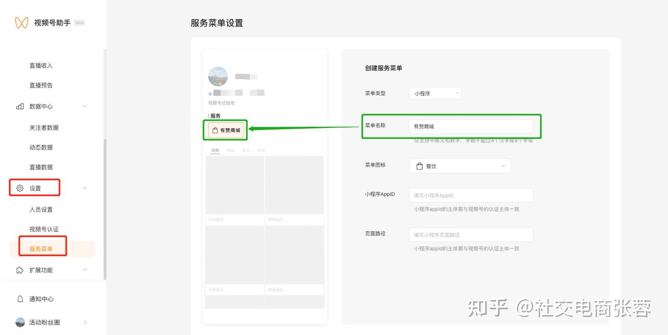Click the 菜单类型 field label

(375, 93)
